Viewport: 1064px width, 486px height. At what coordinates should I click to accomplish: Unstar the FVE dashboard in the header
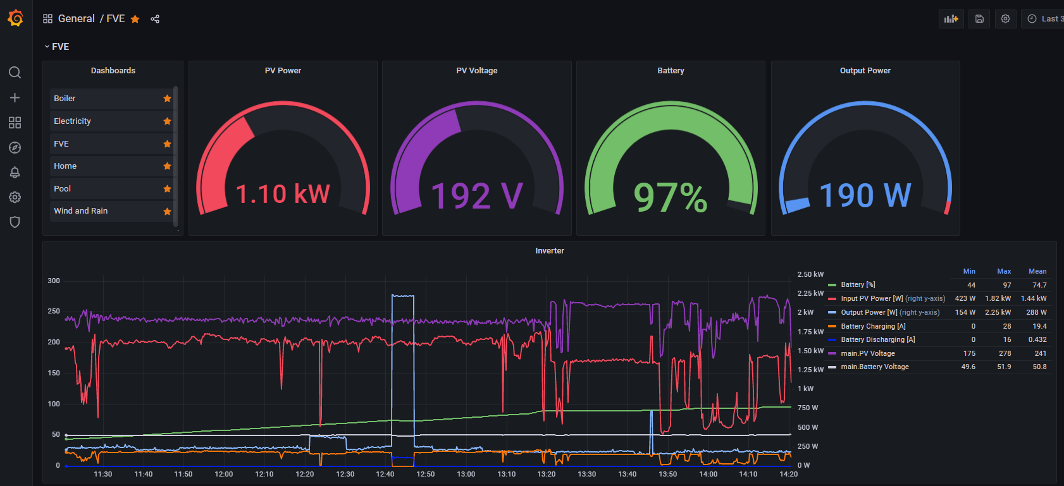pos(135,19)
